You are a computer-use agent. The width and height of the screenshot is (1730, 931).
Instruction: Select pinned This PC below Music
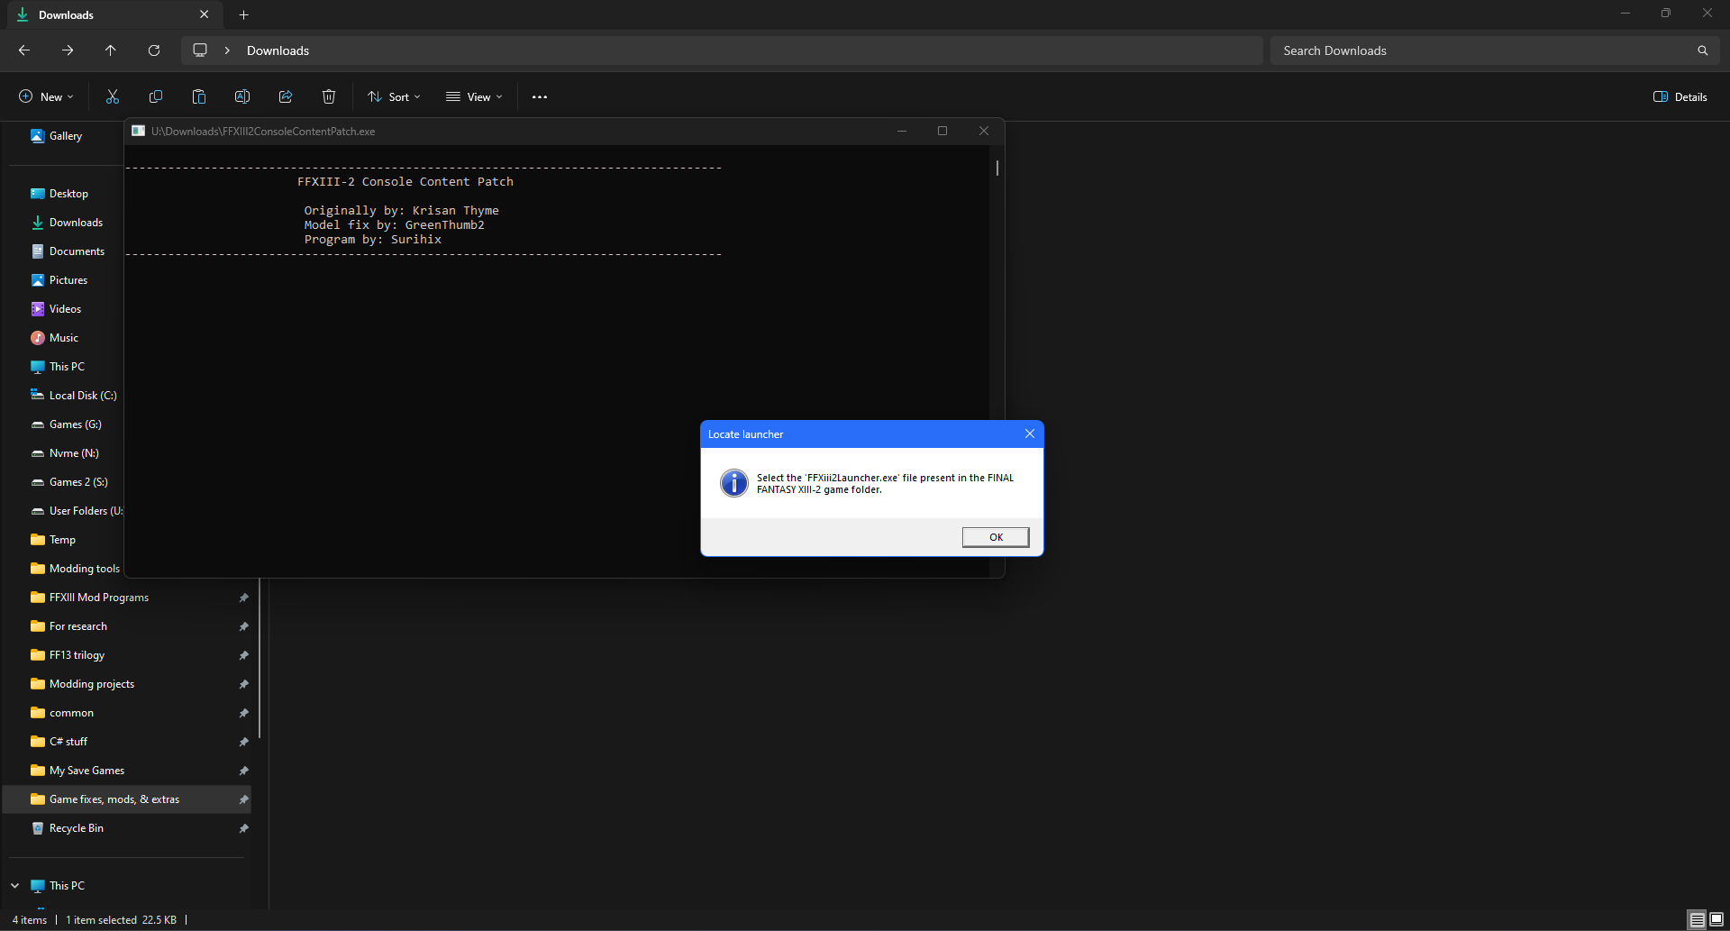point(67,367)
